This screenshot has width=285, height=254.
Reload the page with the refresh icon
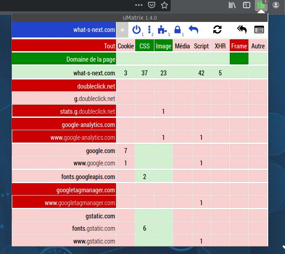click(217, 30)
